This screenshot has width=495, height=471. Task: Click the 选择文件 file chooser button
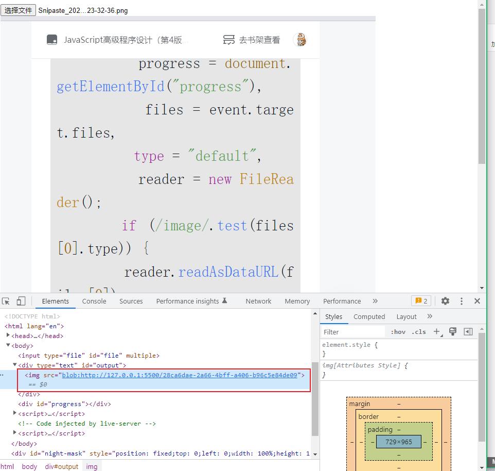19,10
